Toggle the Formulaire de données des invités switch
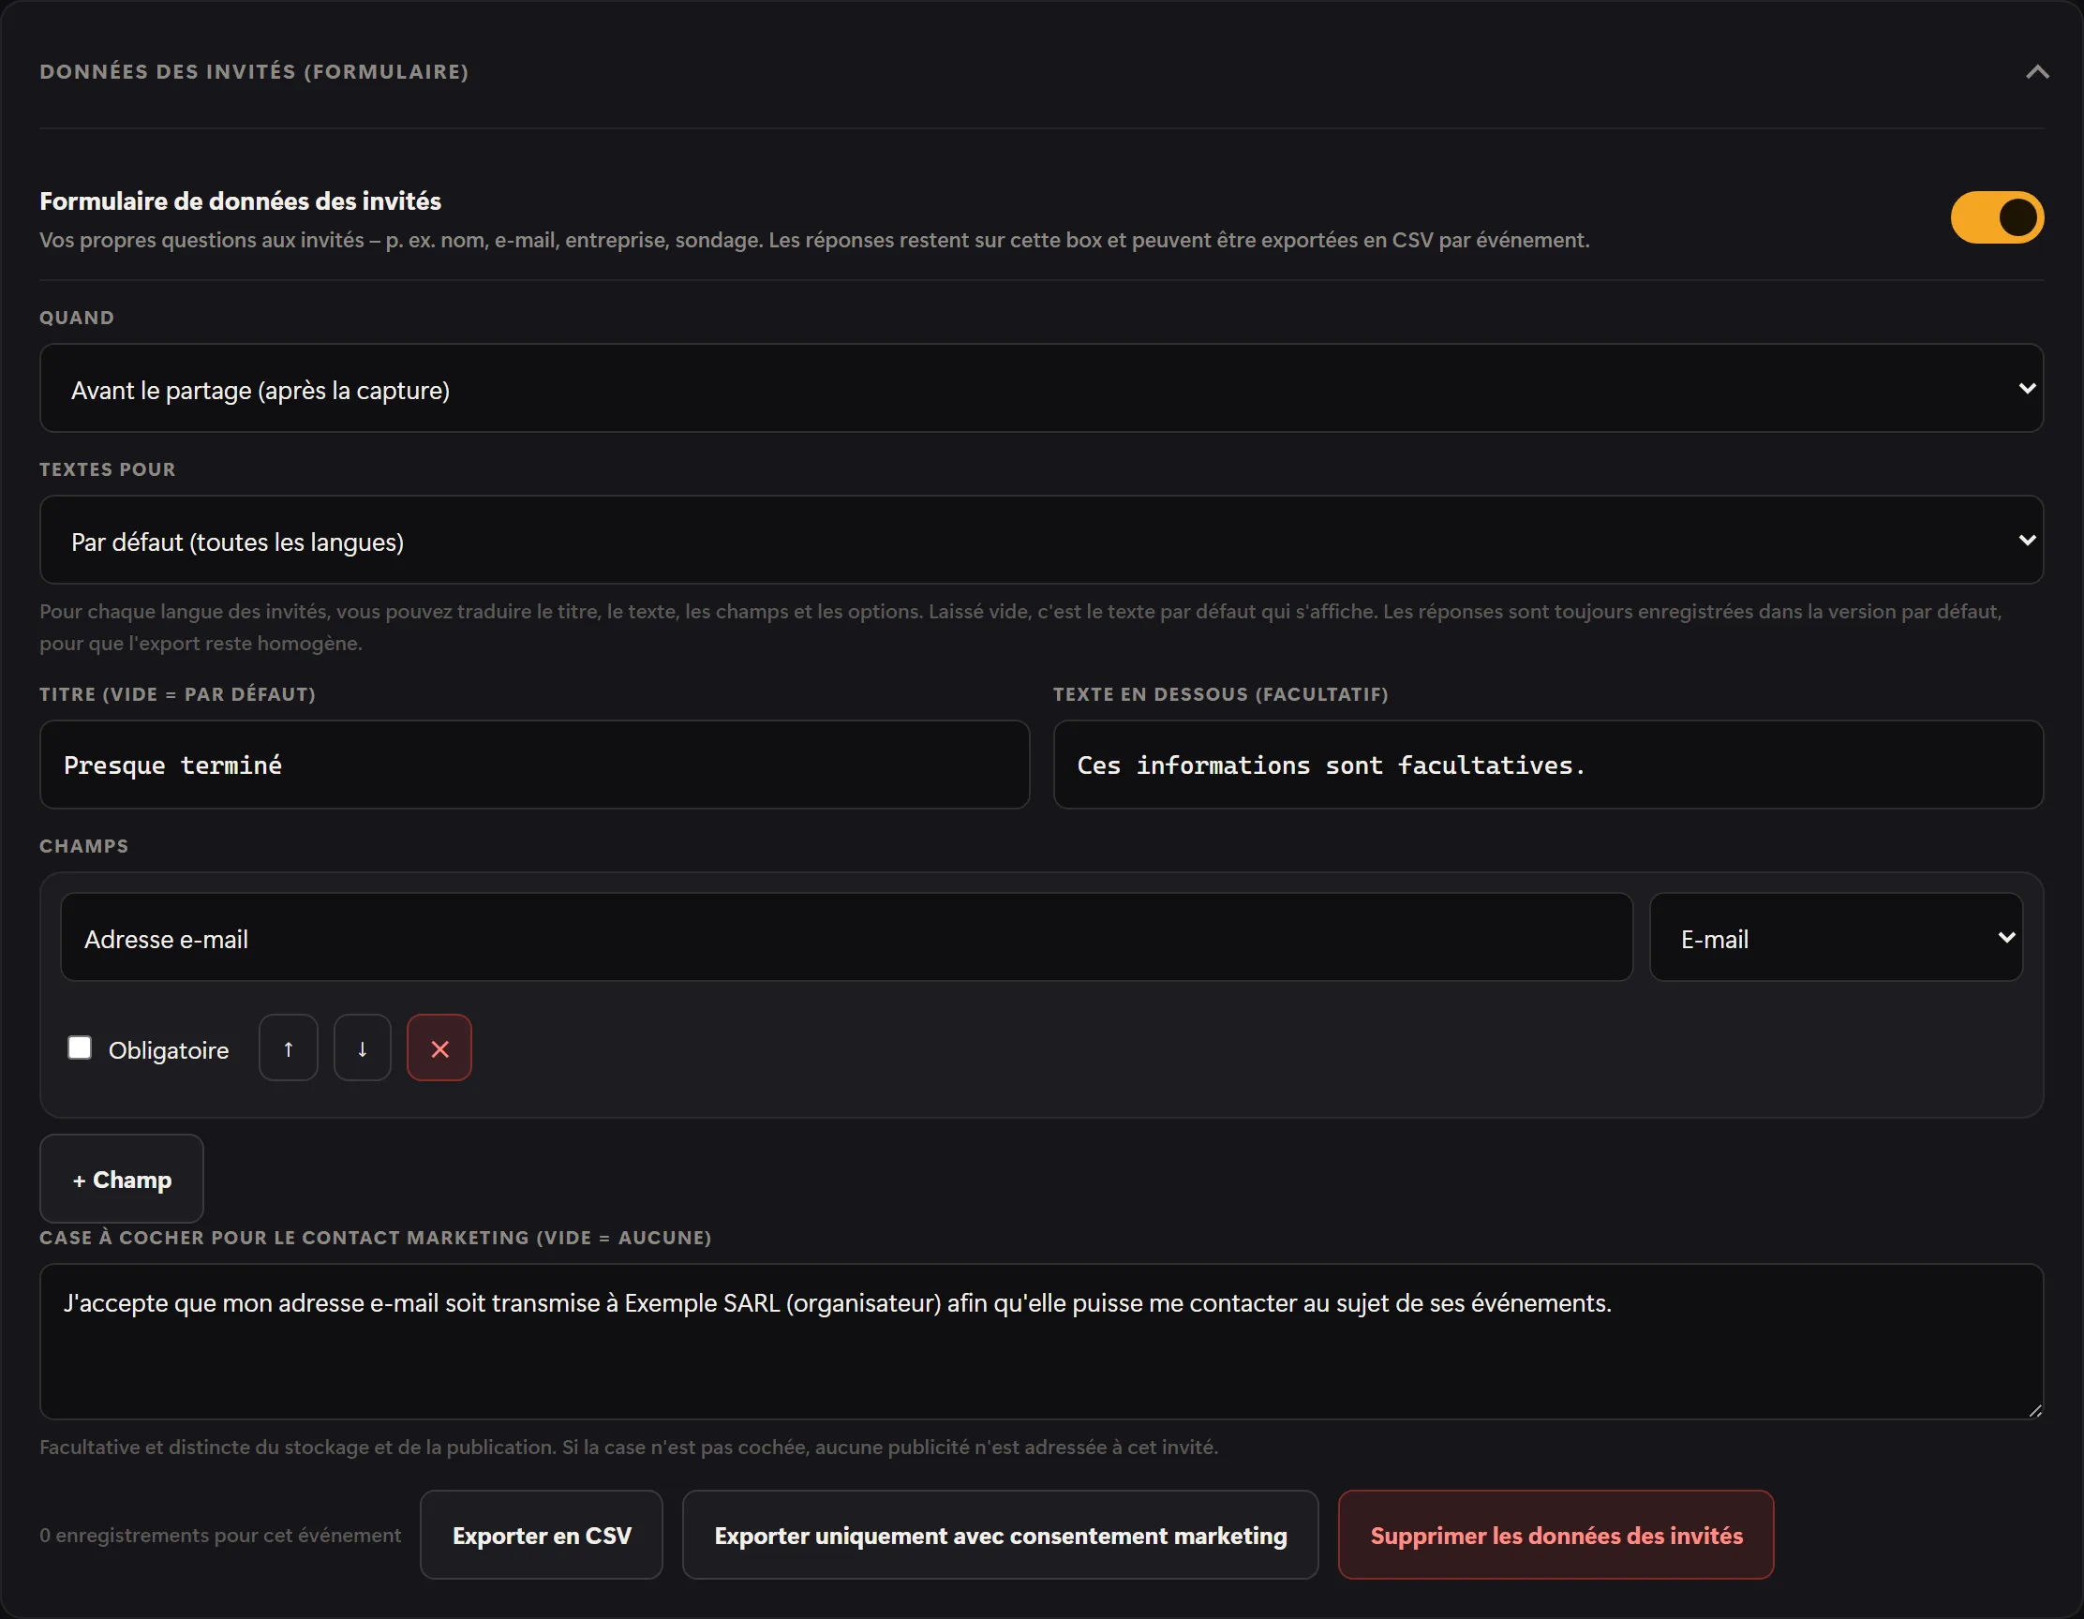Screen dimensions: 2084x1619 (1996, 217)
